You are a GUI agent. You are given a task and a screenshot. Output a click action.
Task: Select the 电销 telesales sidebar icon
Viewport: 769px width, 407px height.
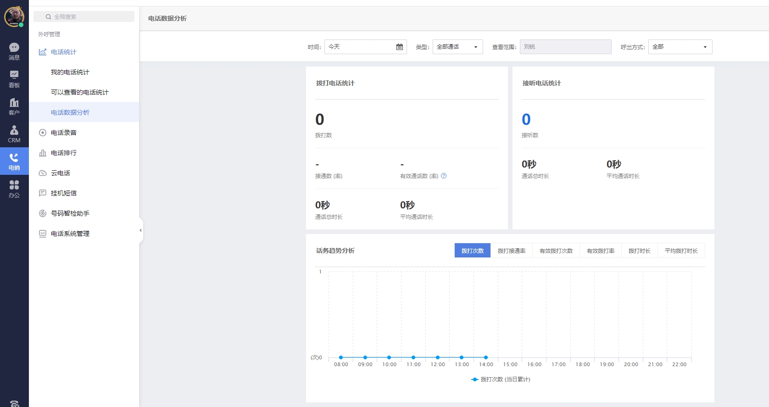[x=14, y=161]
